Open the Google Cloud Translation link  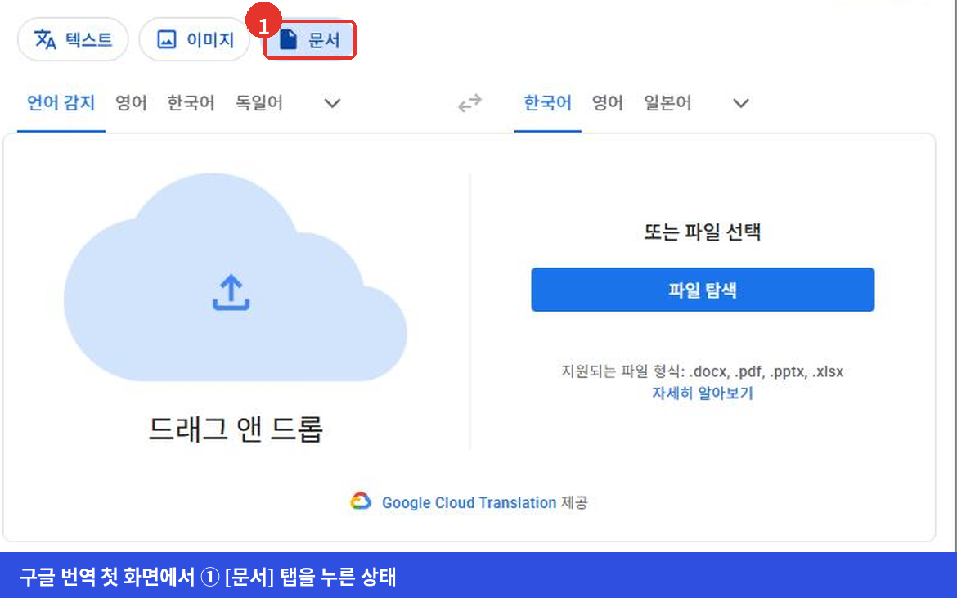pyautogui.click(x=469, y=502)
